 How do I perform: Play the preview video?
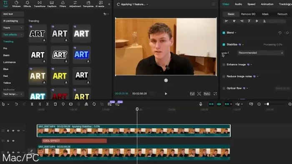(x=166, y=94)
